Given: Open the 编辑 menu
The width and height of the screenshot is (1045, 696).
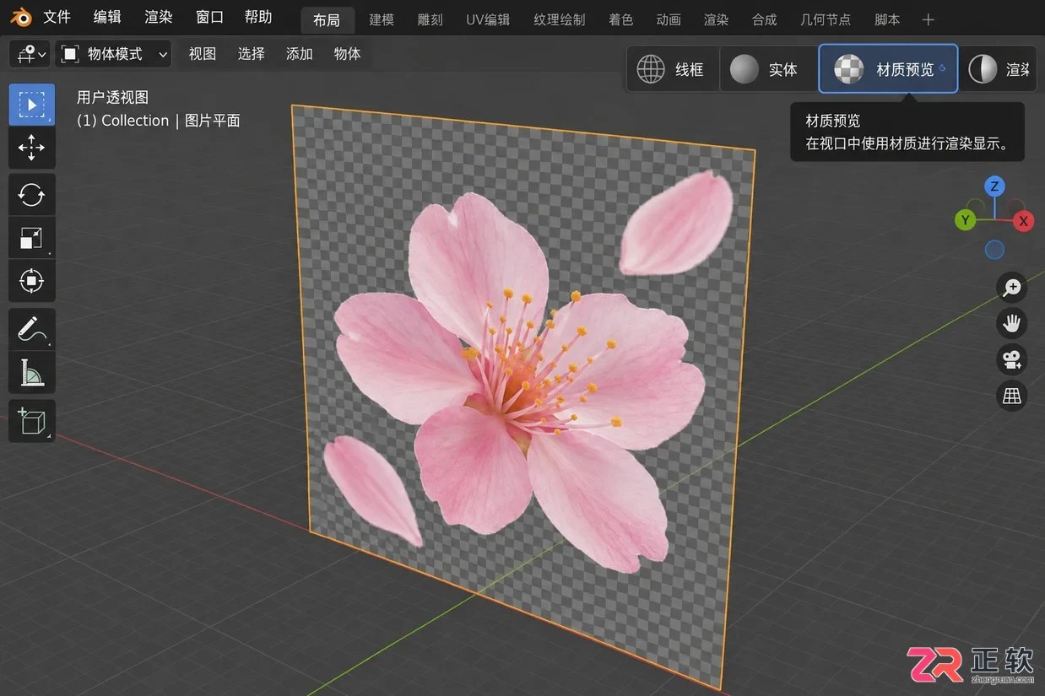Looking at the screenshot, I should 107,17.
